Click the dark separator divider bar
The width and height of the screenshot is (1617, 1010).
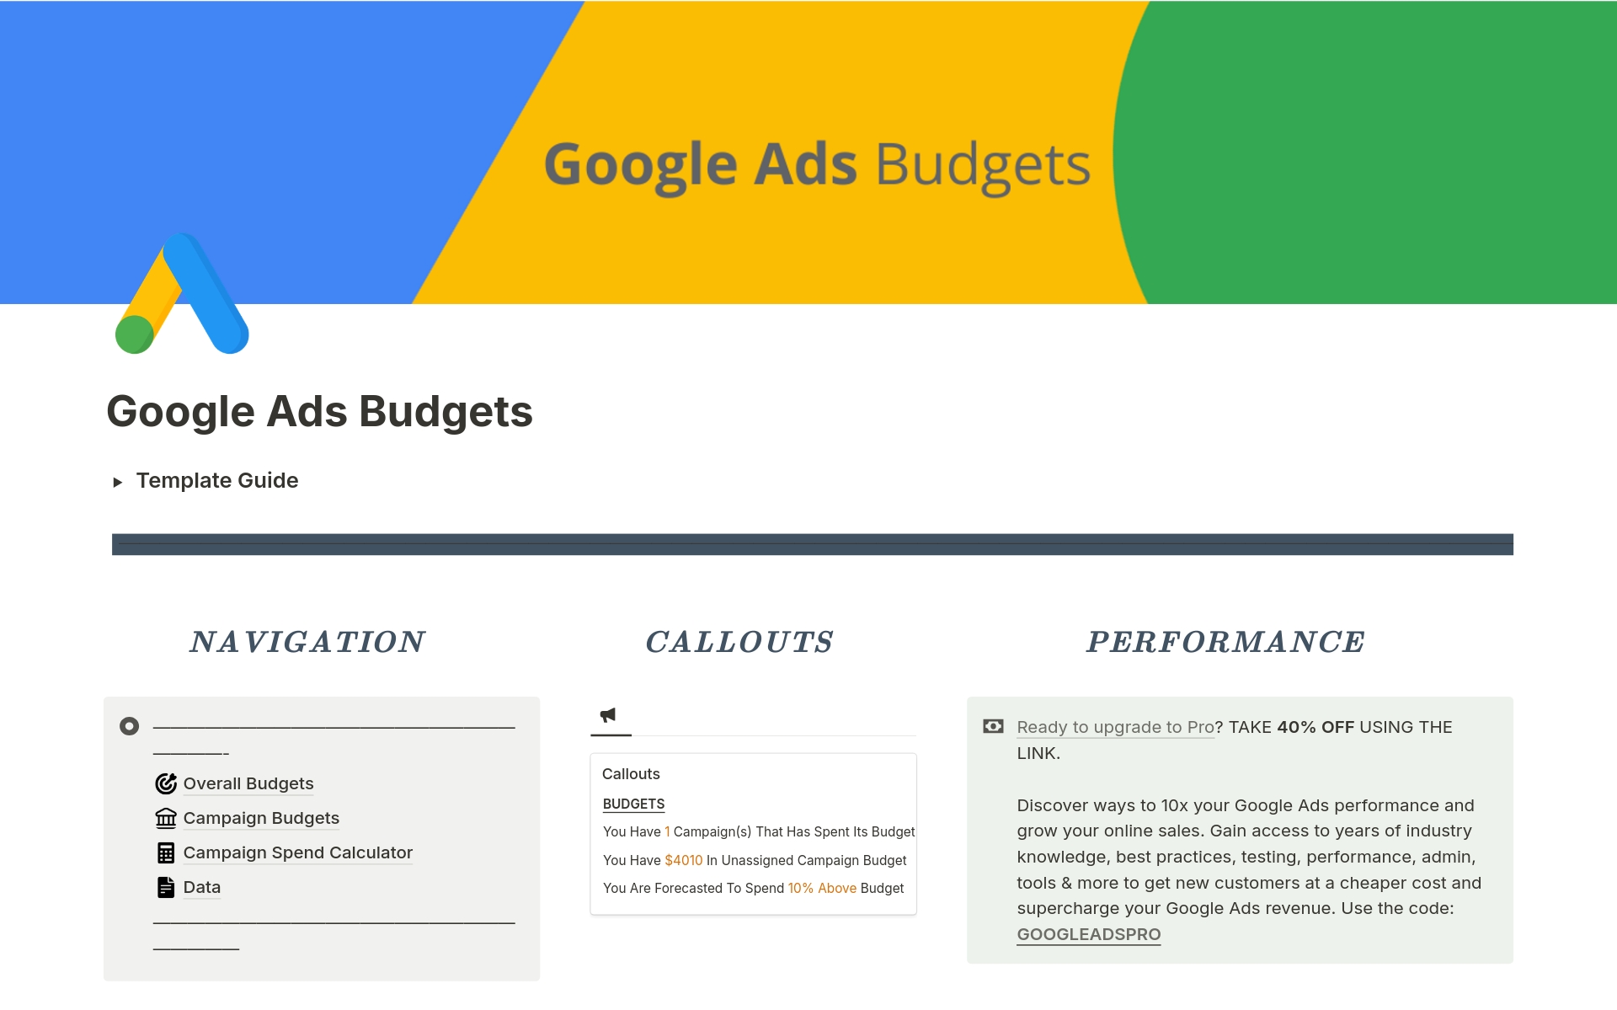(x=808, y=541)
